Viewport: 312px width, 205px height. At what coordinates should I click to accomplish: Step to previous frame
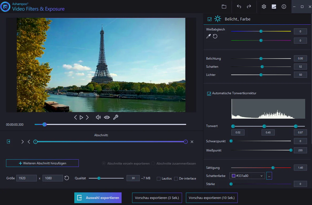click(75, 117)
